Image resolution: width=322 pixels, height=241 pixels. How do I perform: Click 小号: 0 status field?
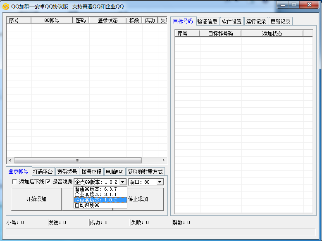click(26, 222)
